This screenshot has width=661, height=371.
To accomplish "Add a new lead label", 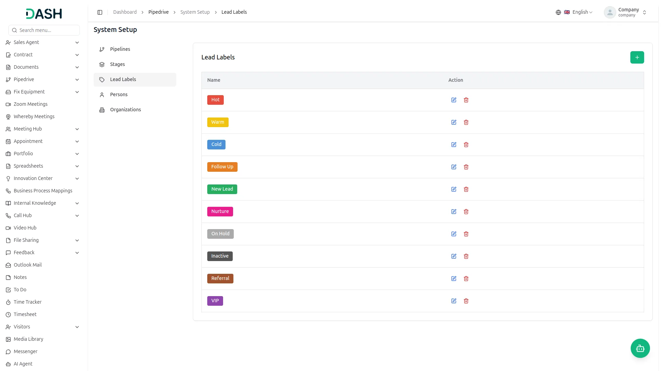I will pos(637,57).
